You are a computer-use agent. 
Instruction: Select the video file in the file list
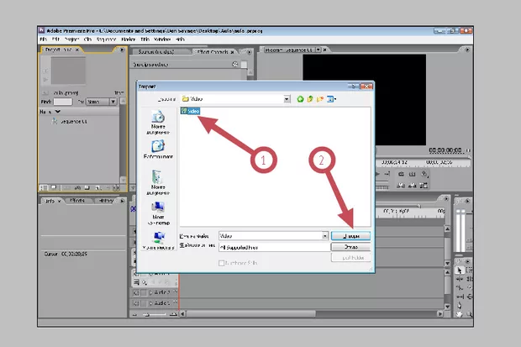point(190,111)
